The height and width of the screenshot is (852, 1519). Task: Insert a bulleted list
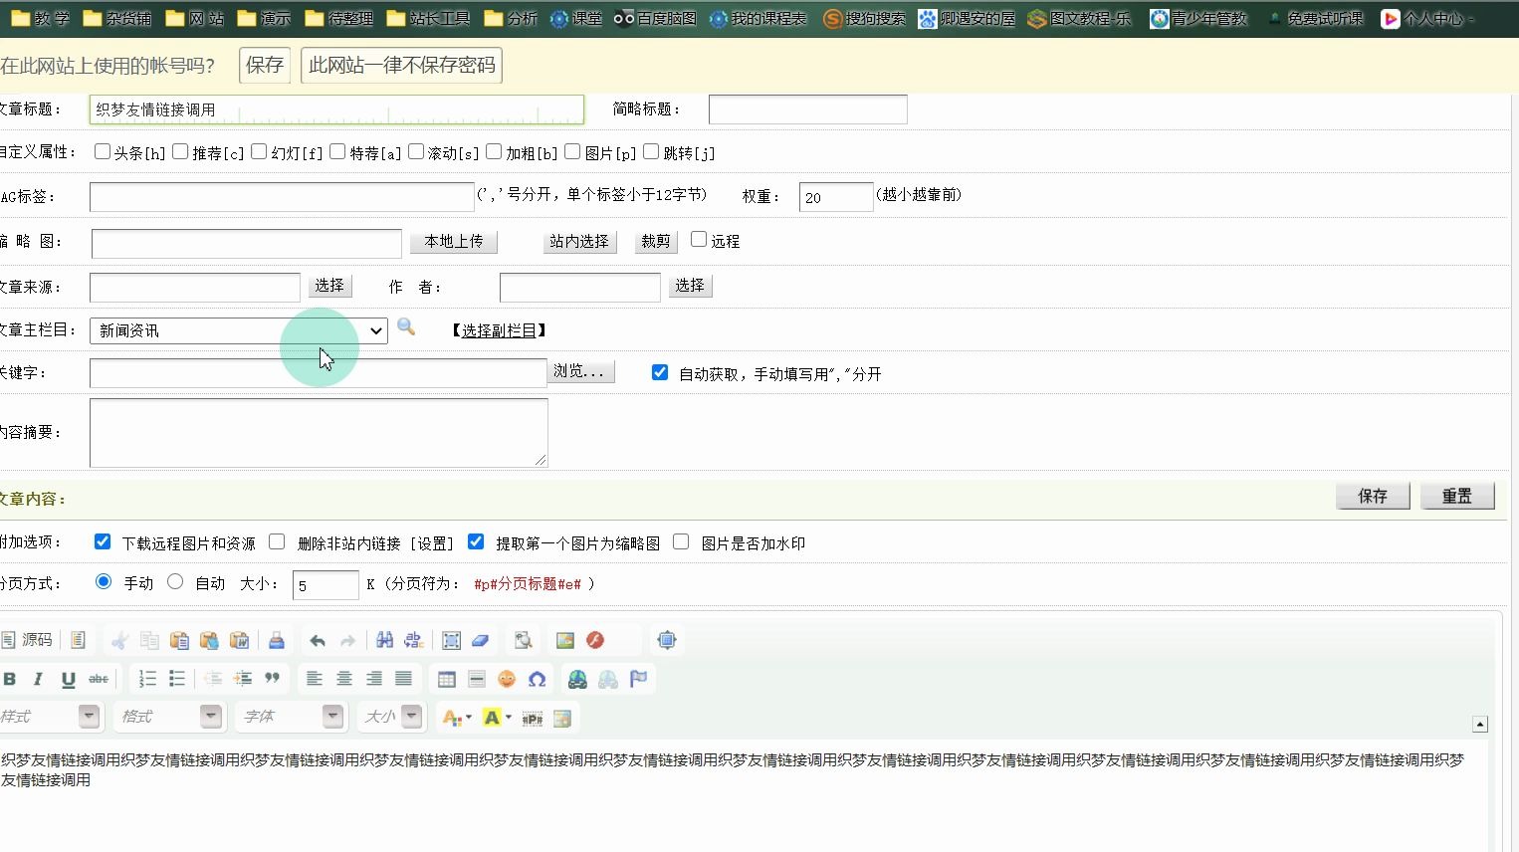pyautogui.click(x=177, y=679)
